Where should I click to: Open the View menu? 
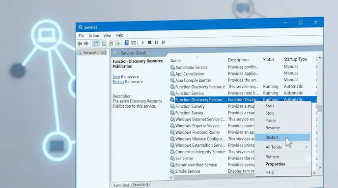pos(107,35)
